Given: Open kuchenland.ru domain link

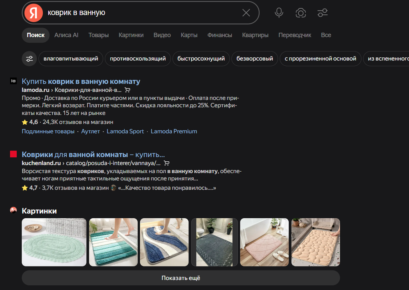Looking at the screenshot, I should [x=41, y=163].
